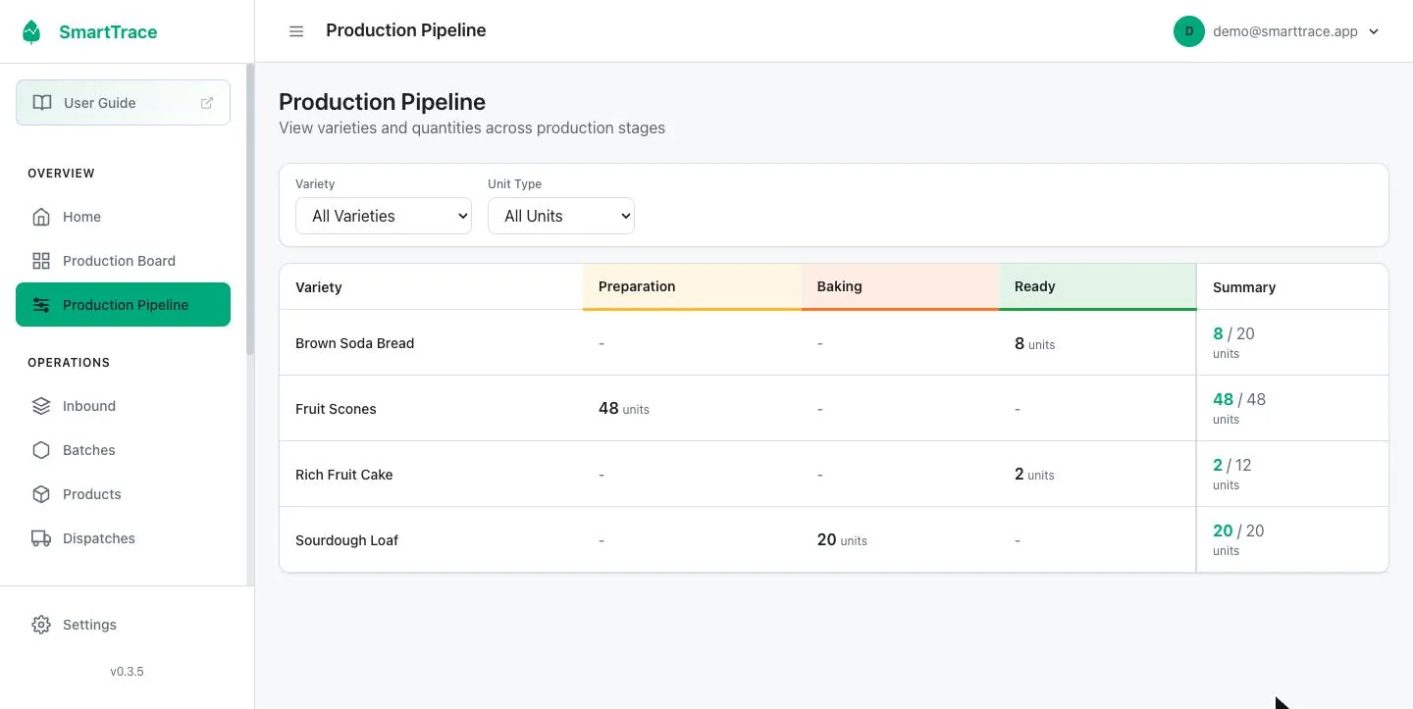Click the Summary column header

tap(1292, 287)
